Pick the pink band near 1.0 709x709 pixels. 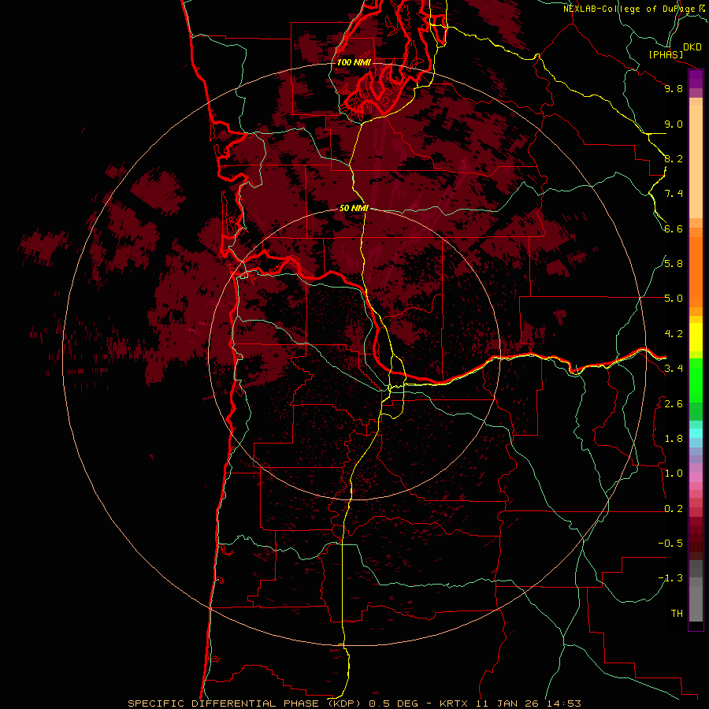(x=696, y=477)
